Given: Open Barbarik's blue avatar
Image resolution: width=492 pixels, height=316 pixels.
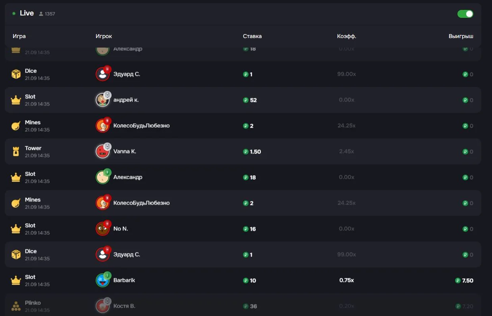Looking at the screenshot, I should coord(103,280).
